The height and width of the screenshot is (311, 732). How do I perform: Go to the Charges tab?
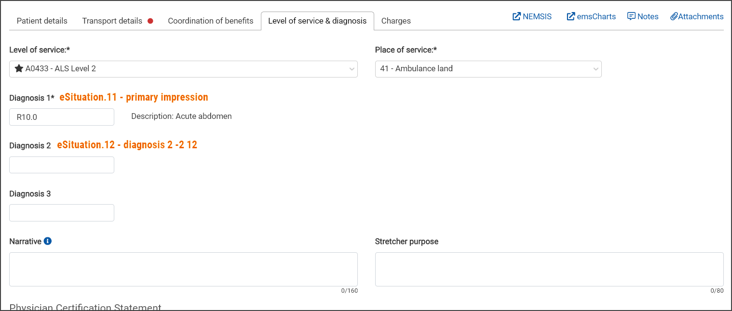[396, 21]
